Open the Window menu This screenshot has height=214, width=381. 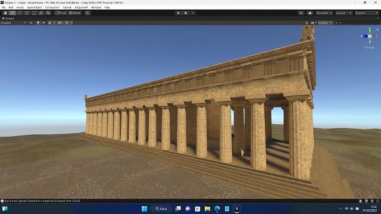pyautogui.click(x=96, y=8)
